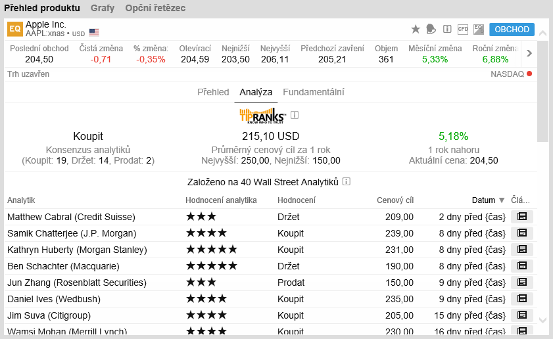Select the Fundamentální sub-tab
The height and width of the screenshot is (339, 553).
click(x=313, y=92)
